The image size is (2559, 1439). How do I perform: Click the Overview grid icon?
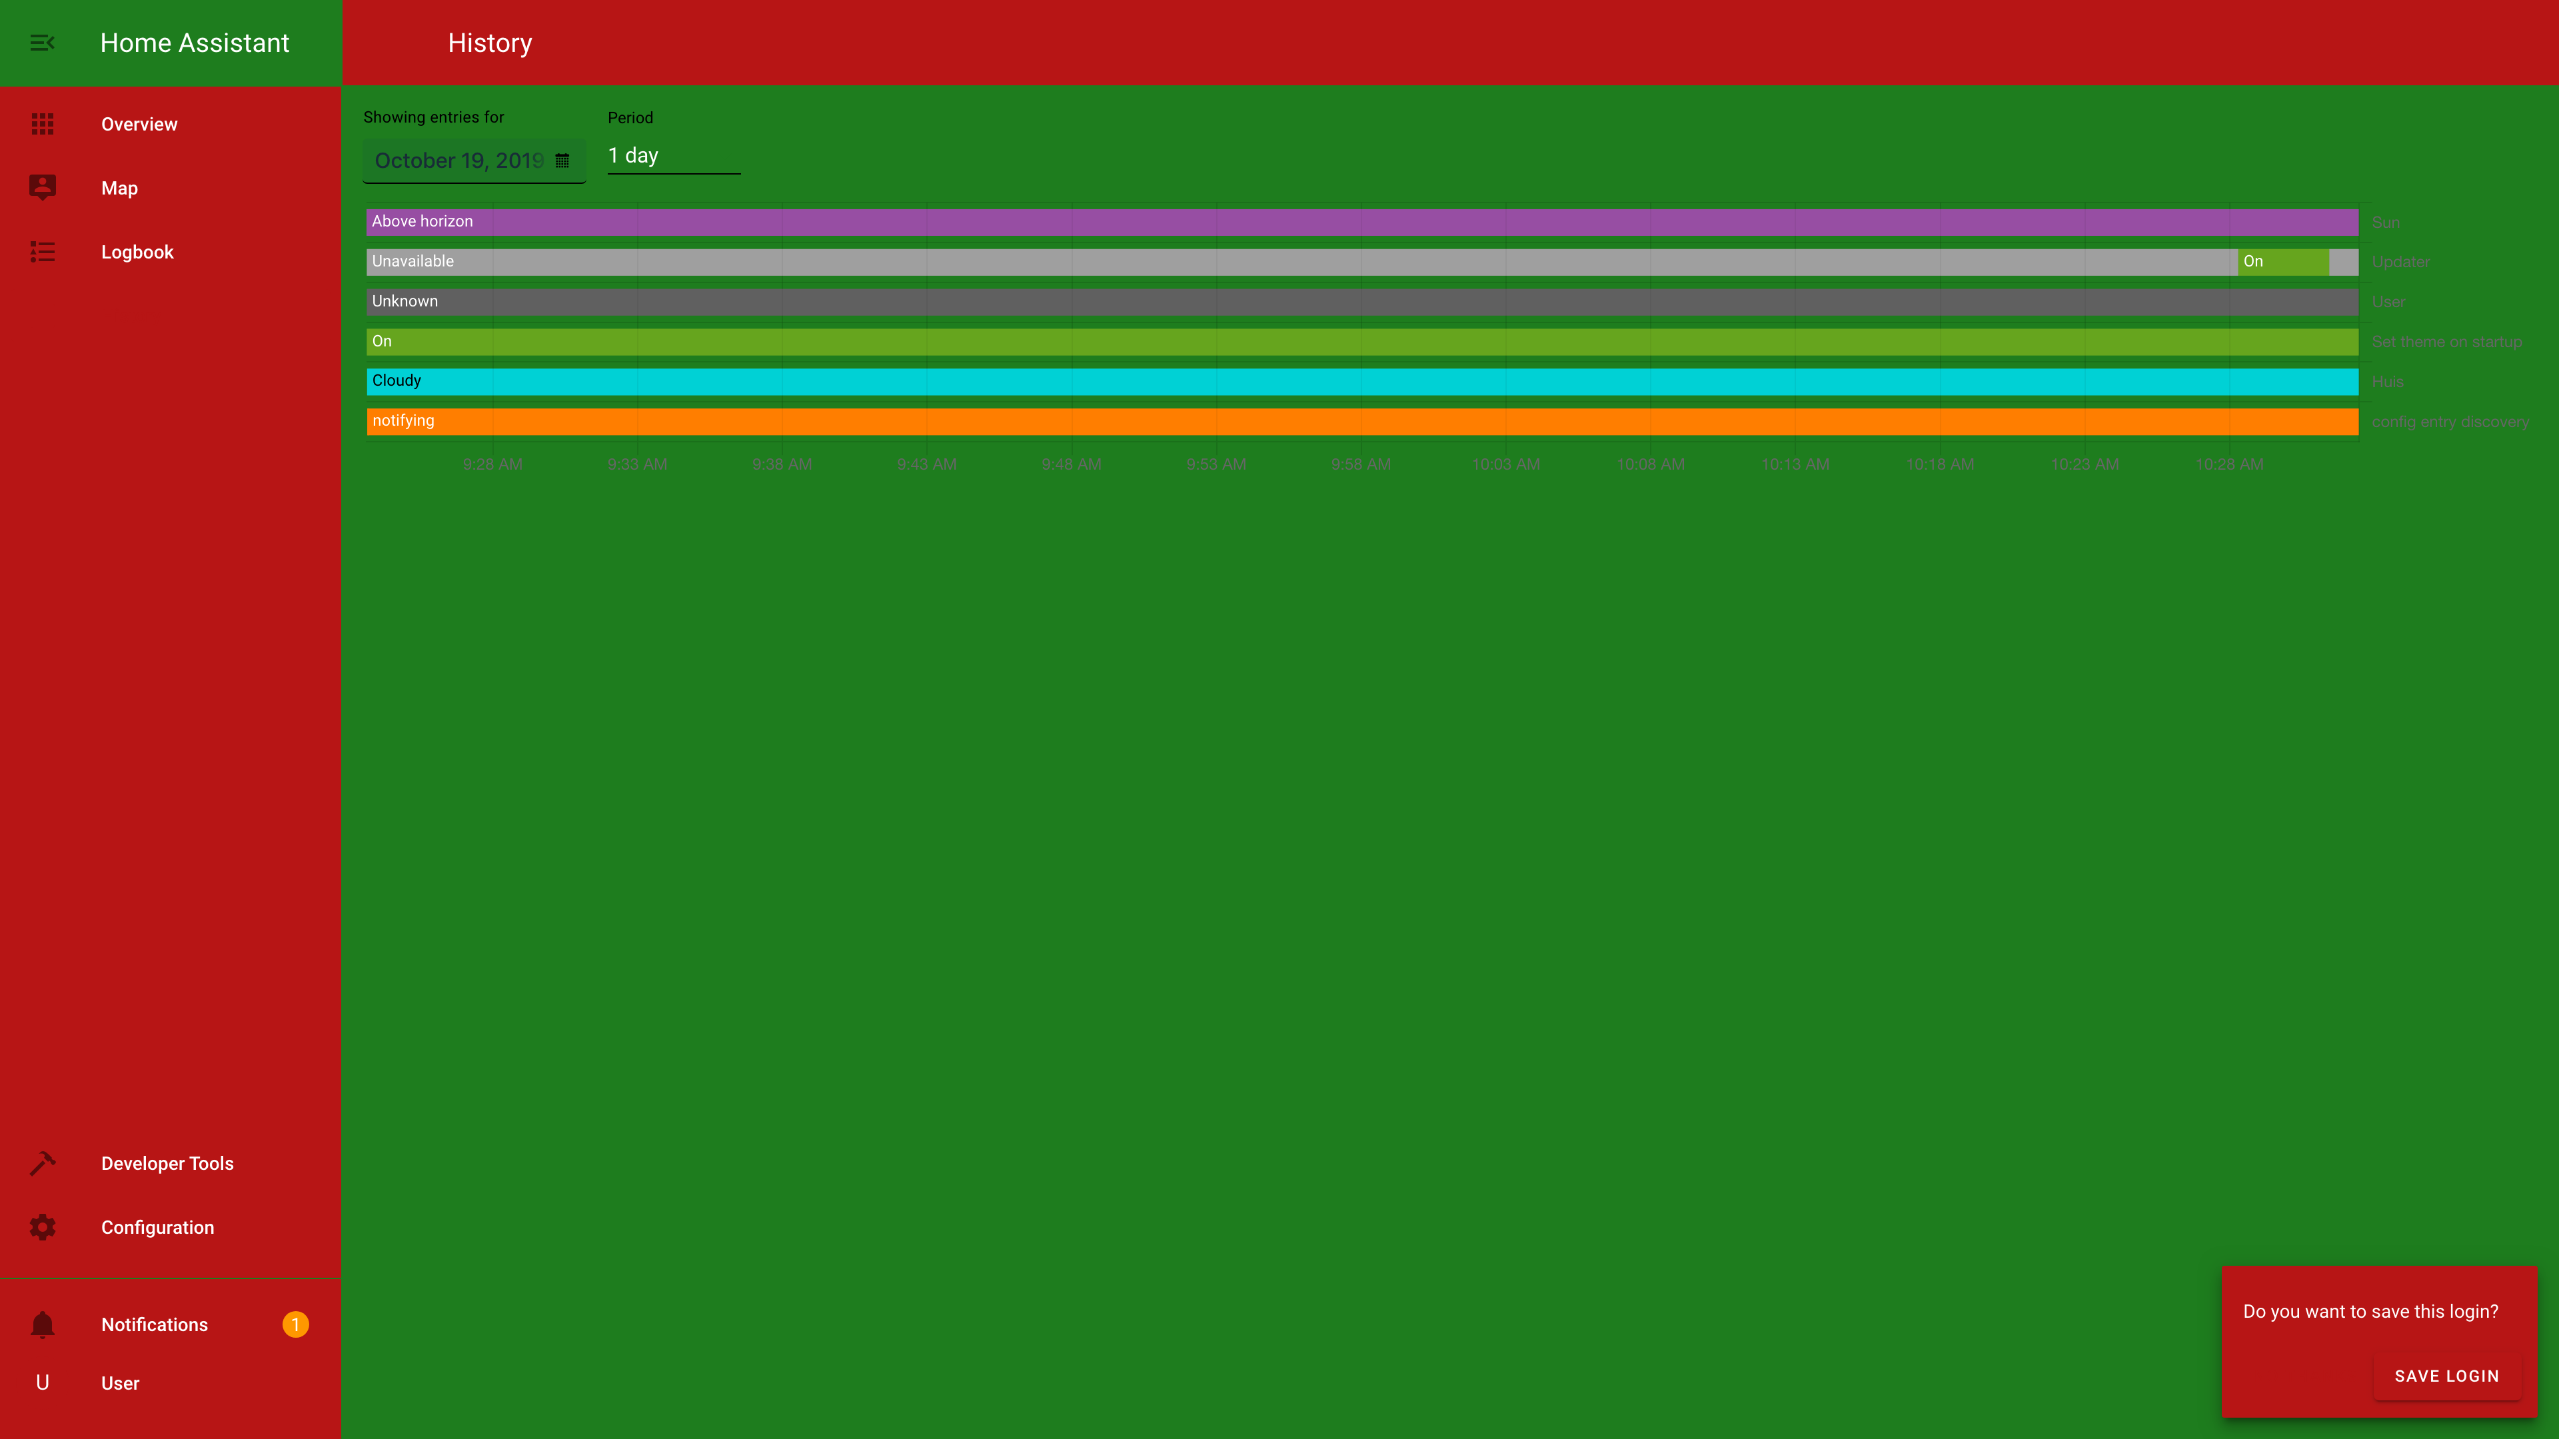42,124
